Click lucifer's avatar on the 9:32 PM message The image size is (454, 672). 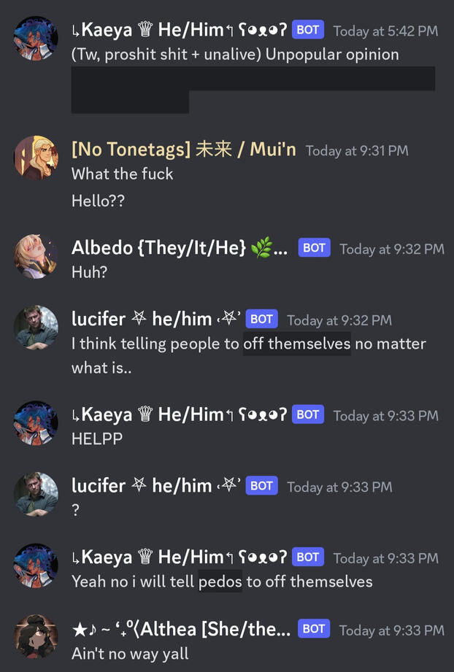click(36, 327)
